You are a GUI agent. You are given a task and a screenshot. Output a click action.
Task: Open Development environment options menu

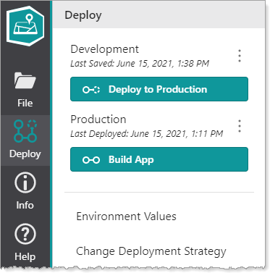(x=240, y=56)
